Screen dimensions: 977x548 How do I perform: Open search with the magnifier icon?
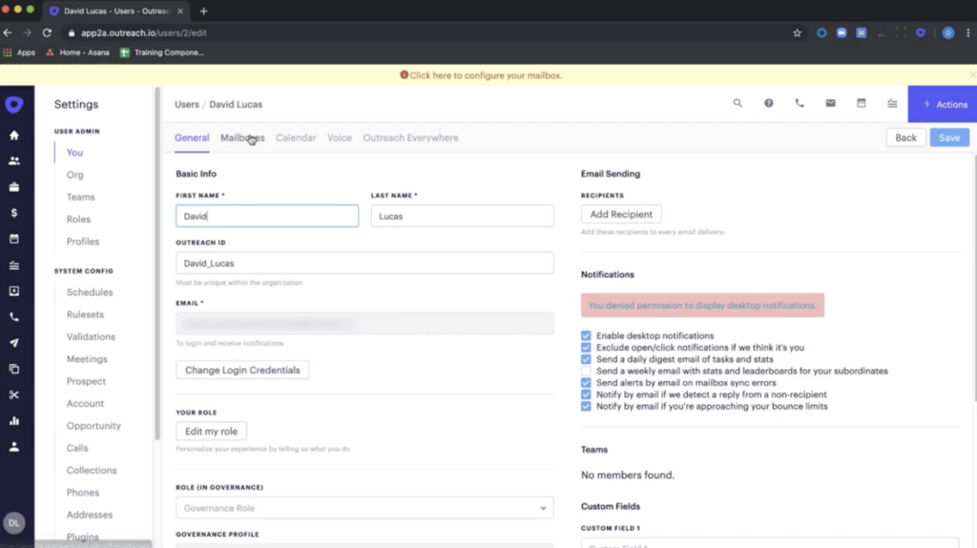point(738,103)
